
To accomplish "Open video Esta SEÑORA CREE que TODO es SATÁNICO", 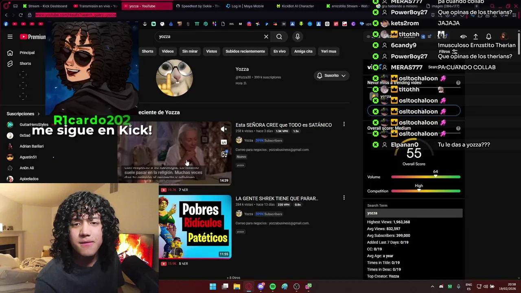I will (284, 125).
